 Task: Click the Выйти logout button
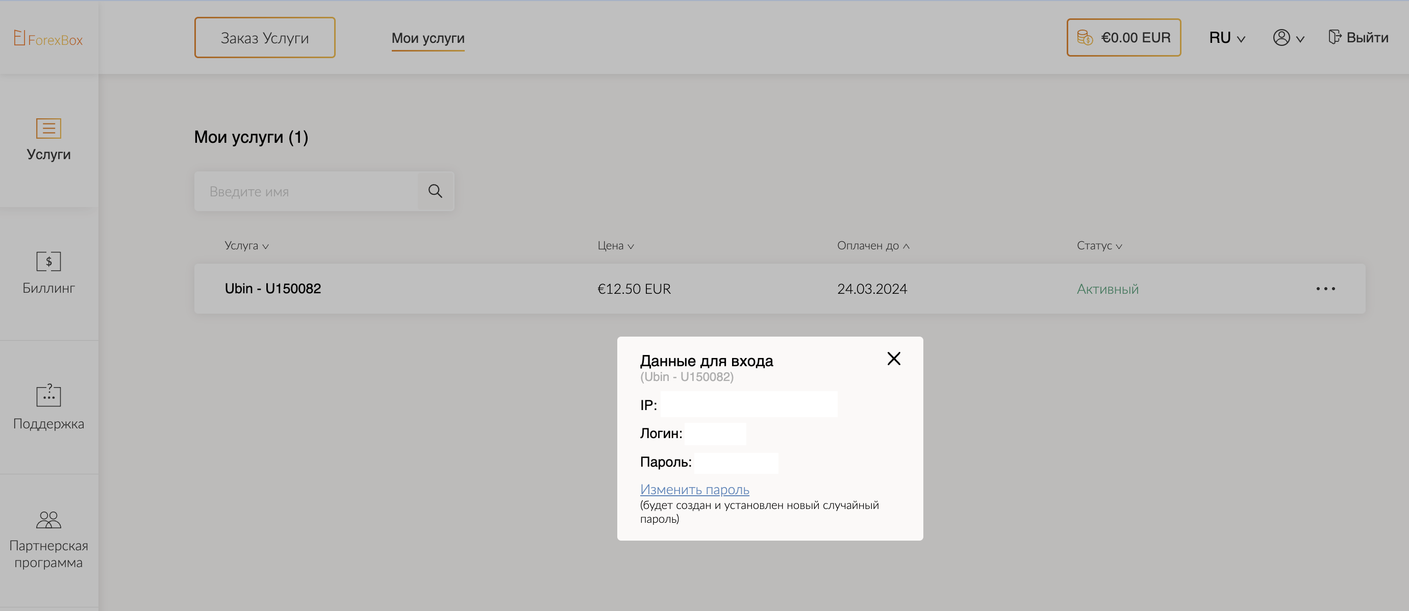pyautogui.click(x=1358, y=38)
